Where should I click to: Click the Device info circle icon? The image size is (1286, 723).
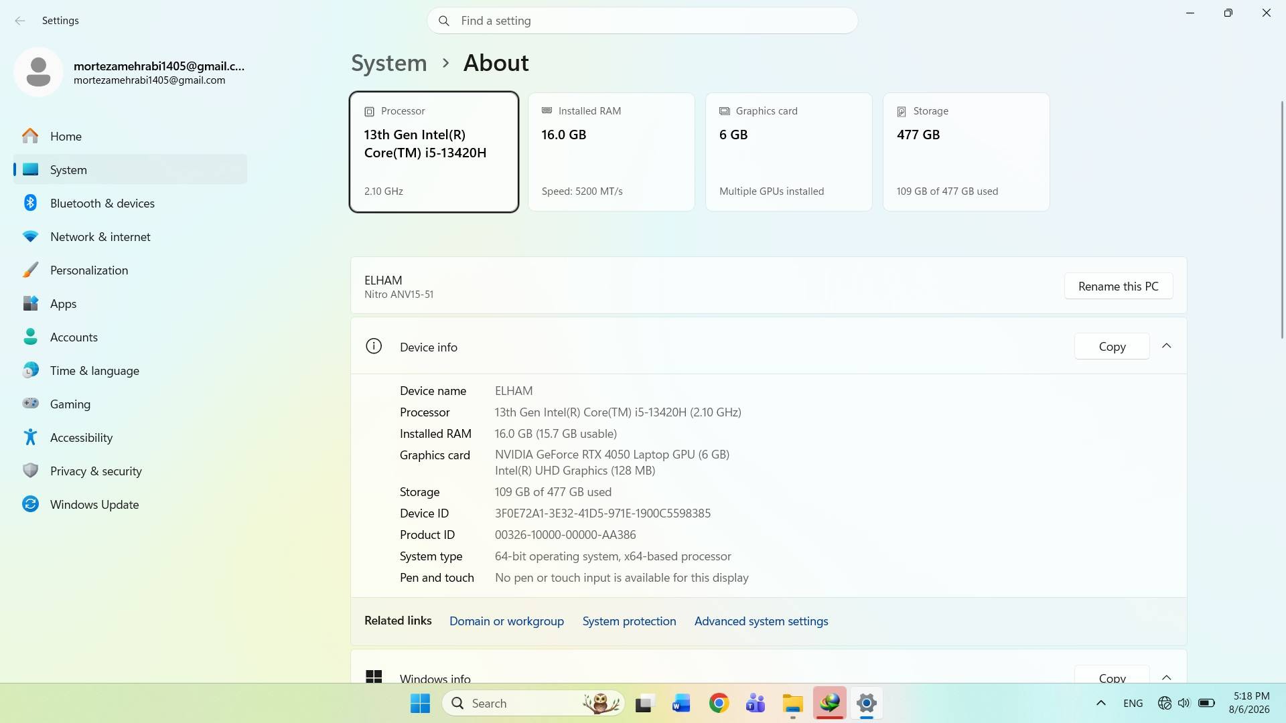[374, 346]
